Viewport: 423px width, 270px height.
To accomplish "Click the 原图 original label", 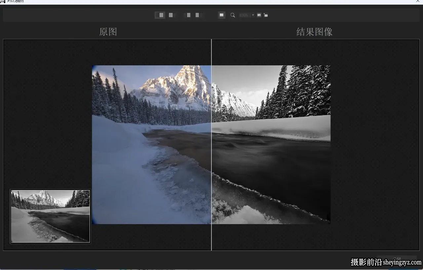I will click(108, 32).
